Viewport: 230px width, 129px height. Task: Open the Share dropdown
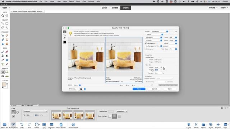[224, 8]
